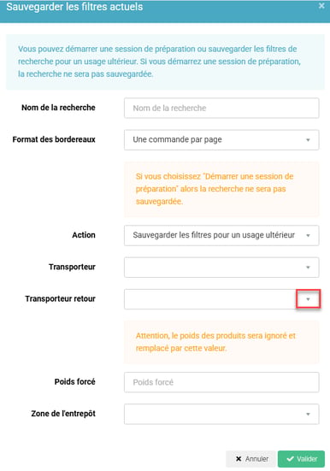Close the Sauvegarder les filtres actuels dialog
This screenshot has width=330, height=471.
point(321,6)
